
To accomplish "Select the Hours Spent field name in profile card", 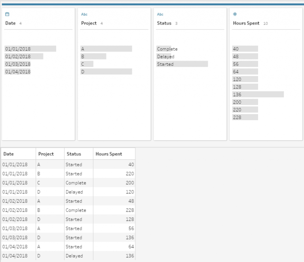I will (x=246, y=23).
